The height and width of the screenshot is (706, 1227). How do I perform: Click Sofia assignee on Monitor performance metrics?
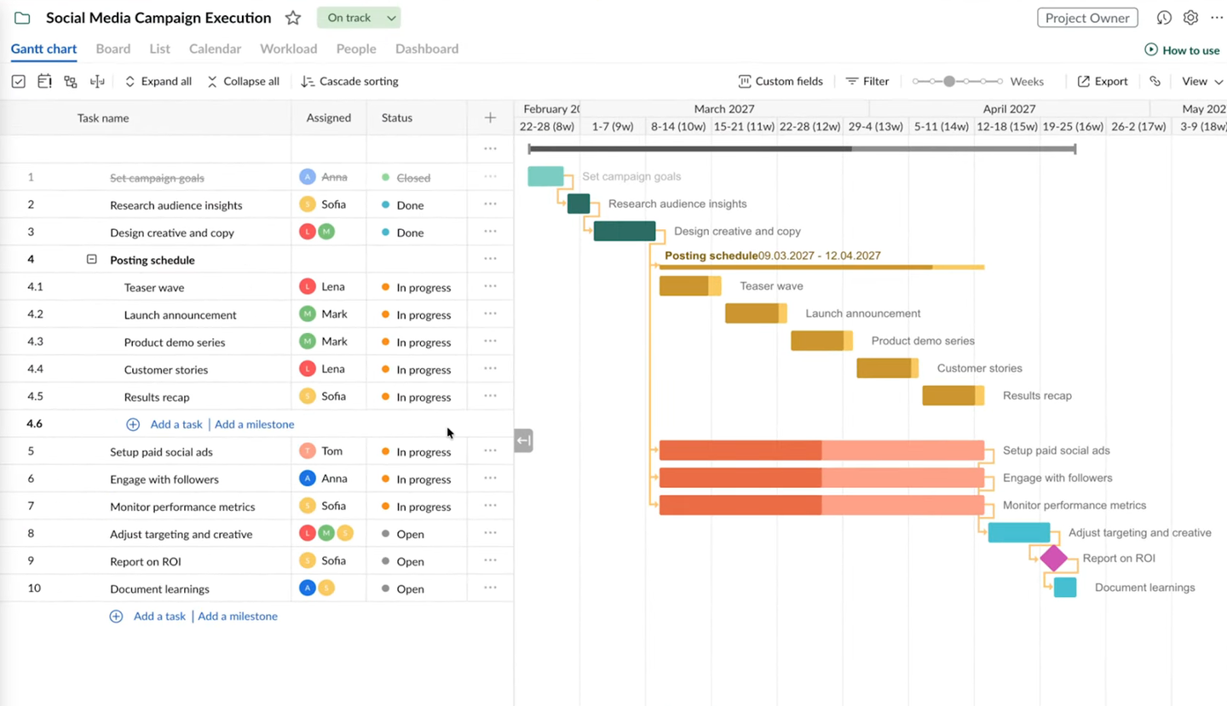323,506
